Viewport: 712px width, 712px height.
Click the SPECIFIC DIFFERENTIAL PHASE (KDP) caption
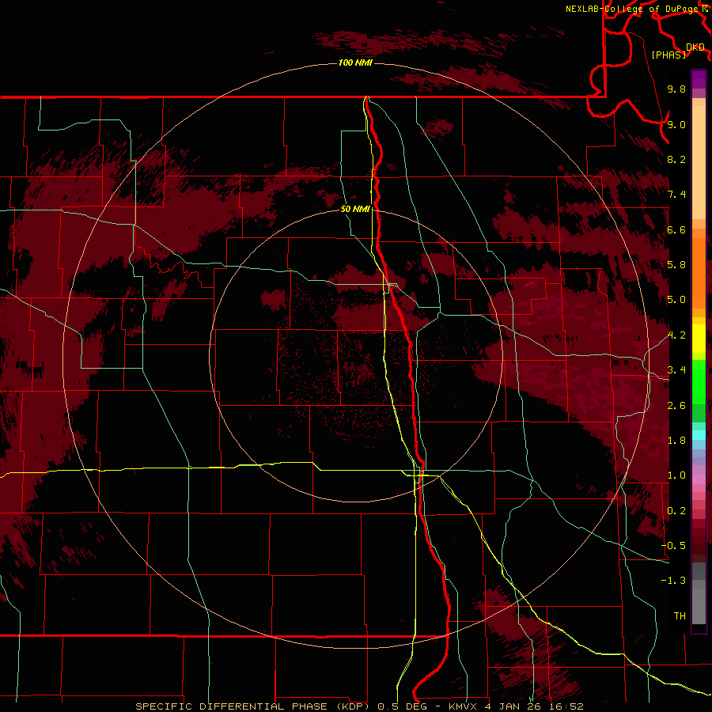click(x=254, y=706)
